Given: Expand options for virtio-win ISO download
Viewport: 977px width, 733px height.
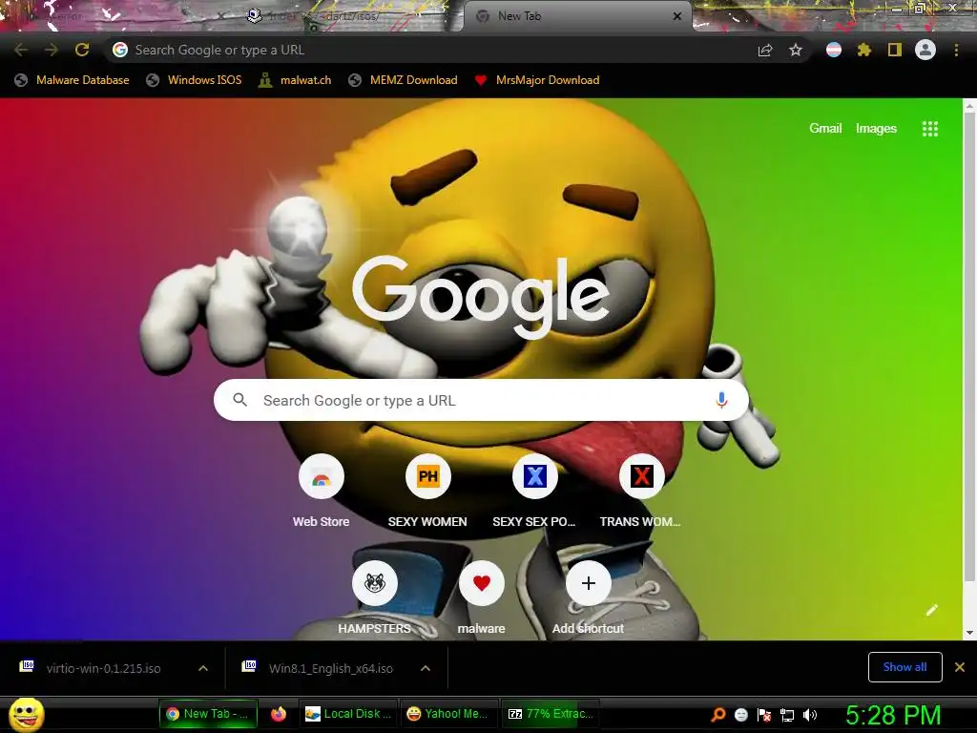Looking at the screenshot, I should click(203, 668).
